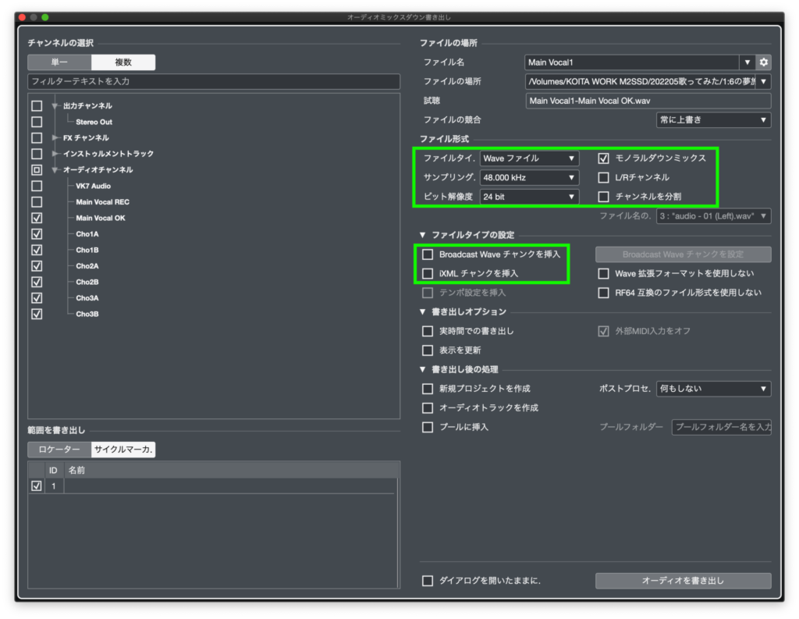
Task: Open the file name history dropdown arrow
Action: [748, 62]
